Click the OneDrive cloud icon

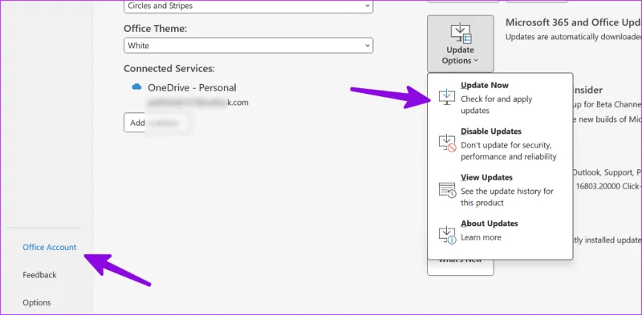[x=136, y=87]
